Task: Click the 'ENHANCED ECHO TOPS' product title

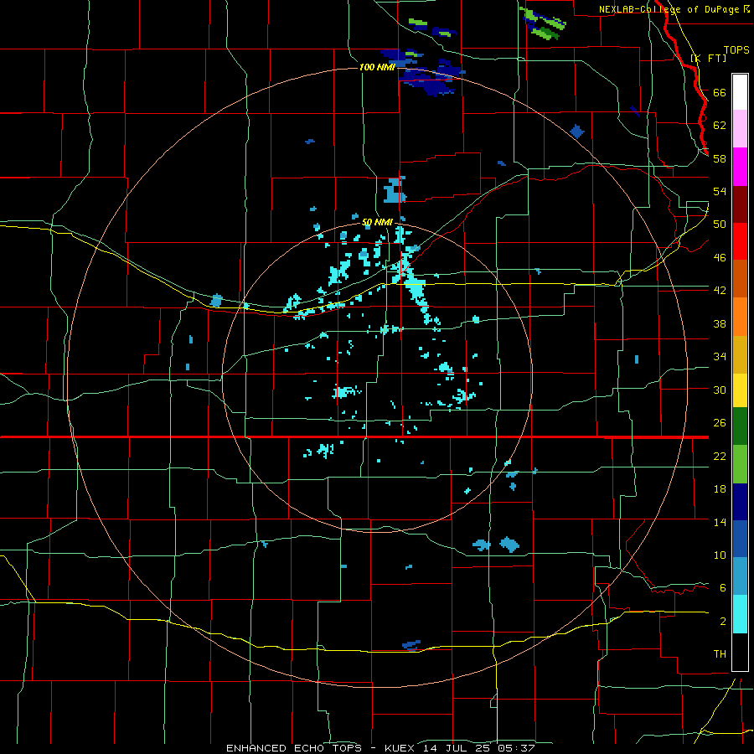Action: point(294,748)
